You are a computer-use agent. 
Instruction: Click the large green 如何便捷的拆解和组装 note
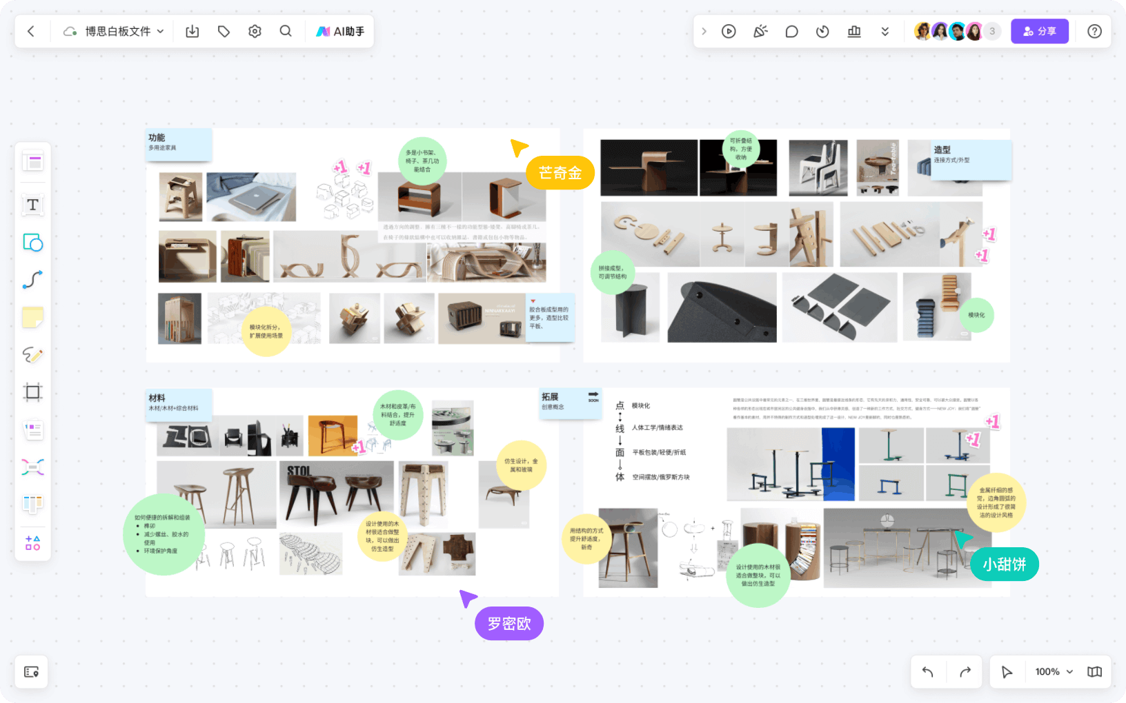(164, 534)
